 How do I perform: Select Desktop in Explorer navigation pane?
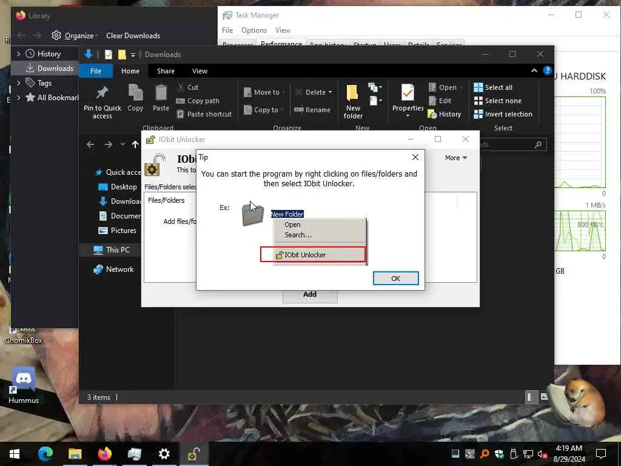tap(118, 187)
